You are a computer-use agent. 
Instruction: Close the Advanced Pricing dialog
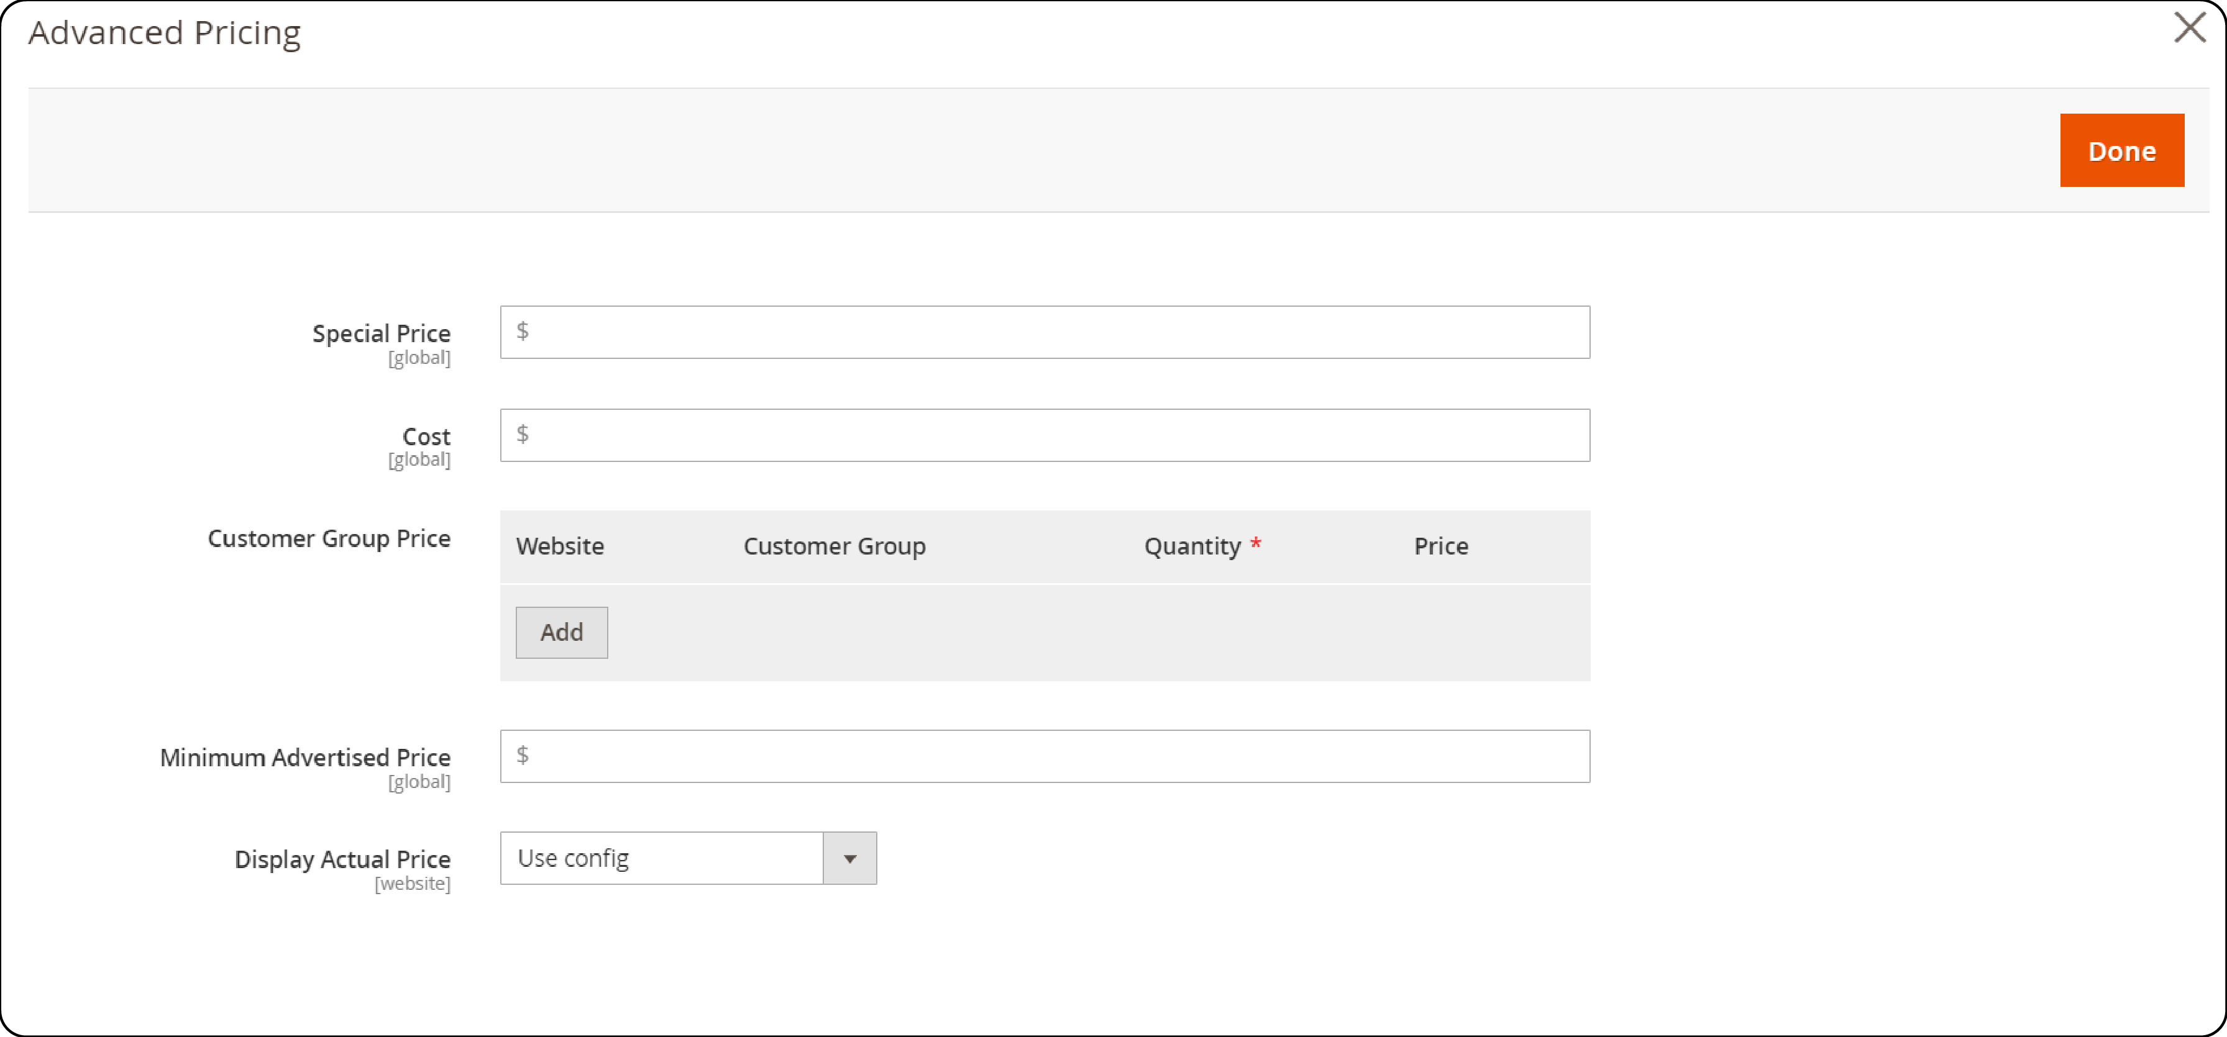point(2190,27)
